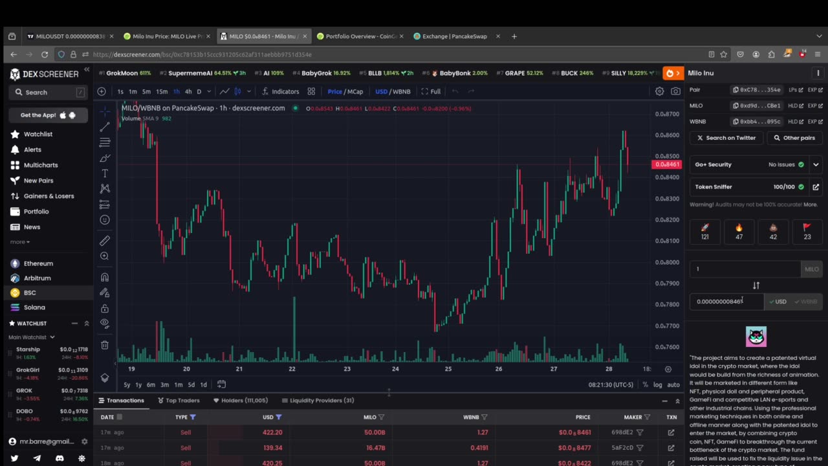
Task: Open the Holders tab
Action: pyautogui.click(x=241, y=401)
